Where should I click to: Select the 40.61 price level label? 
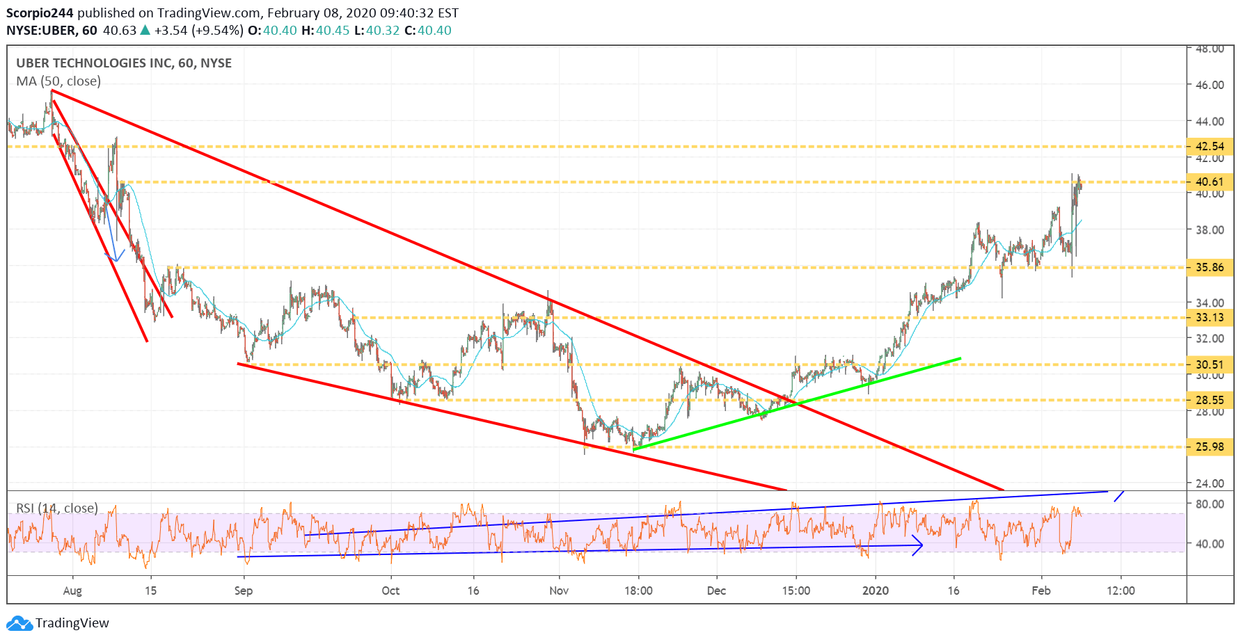point(1210,182)
